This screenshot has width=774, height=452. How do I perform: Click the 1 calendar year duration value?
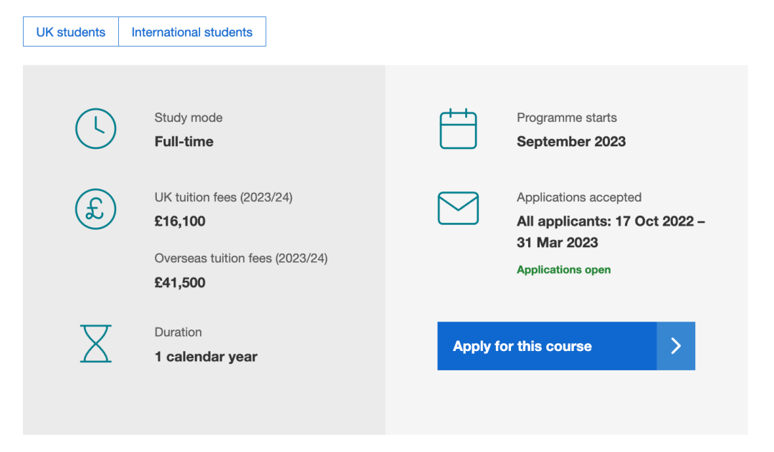(x=206, y=357)
